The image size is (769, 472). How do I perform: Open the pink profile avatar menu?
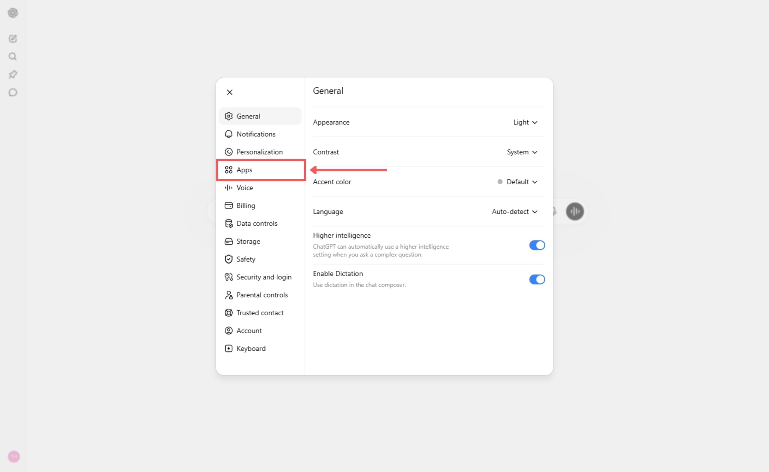coord(14,457)
